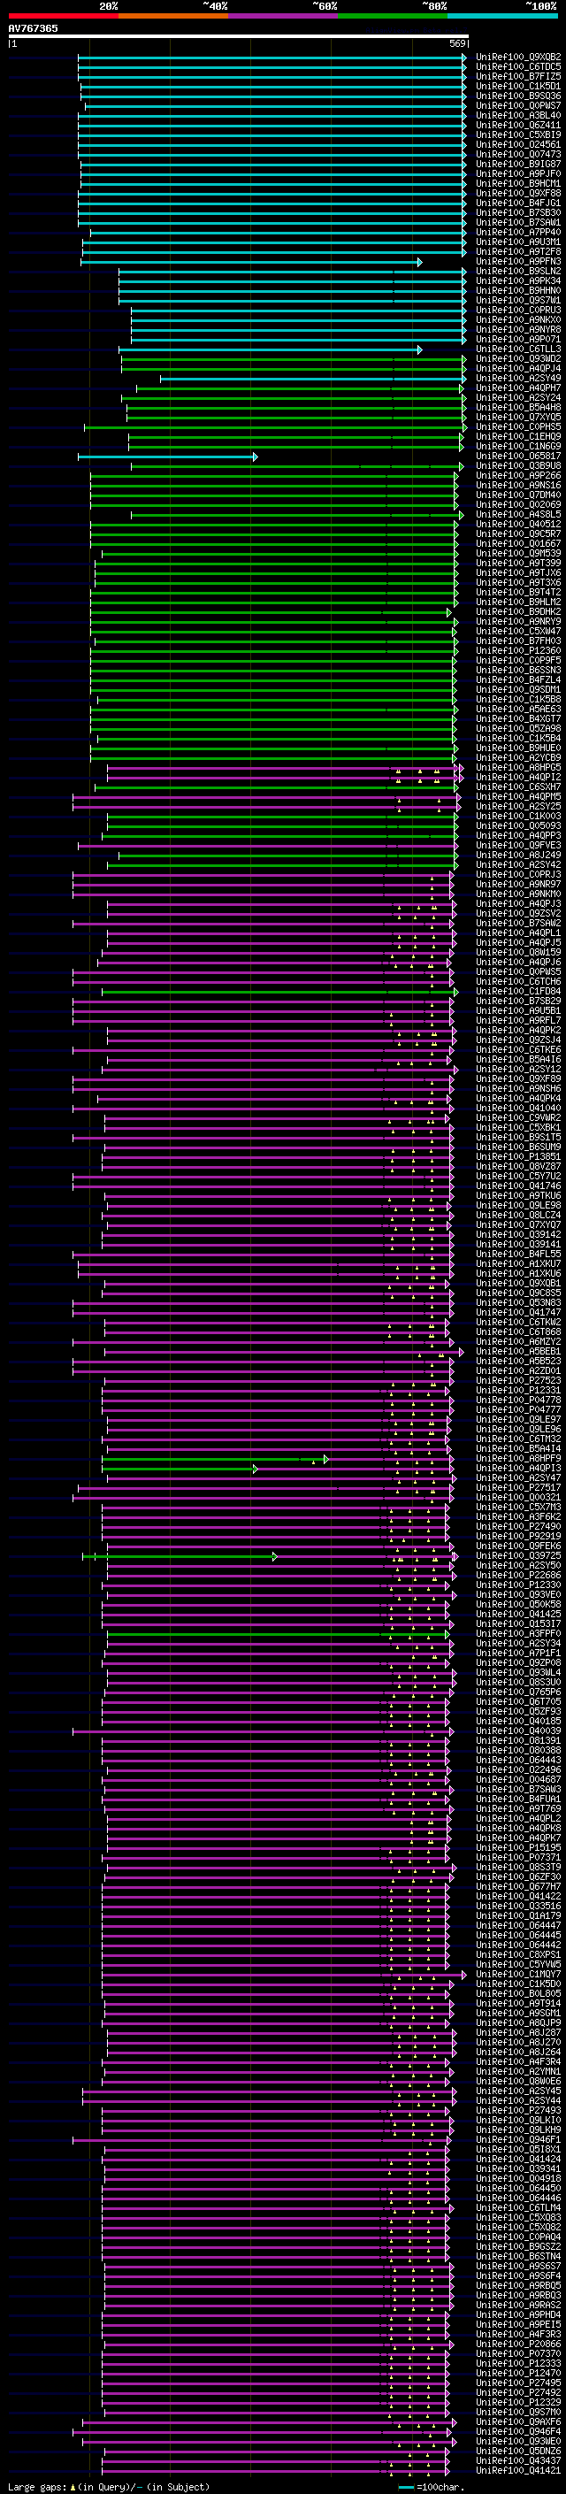Click hit label UniRef100_P12470

point(518,2373)
